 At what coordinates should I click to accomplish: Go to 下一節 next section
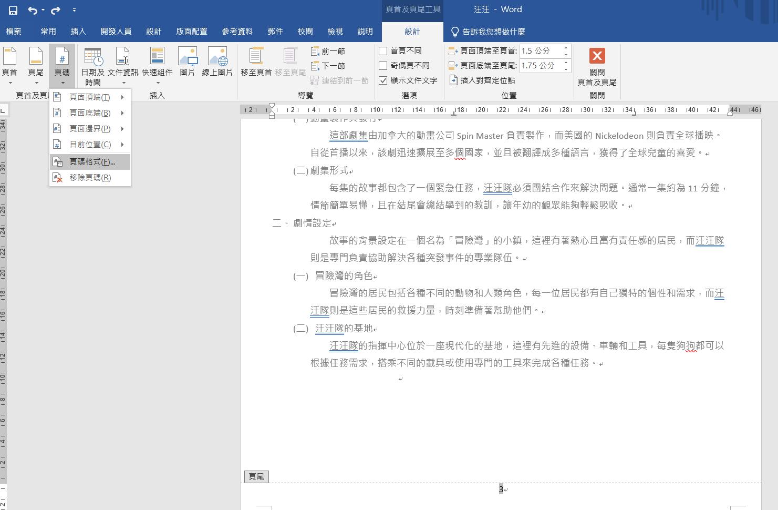coord(328,66)
